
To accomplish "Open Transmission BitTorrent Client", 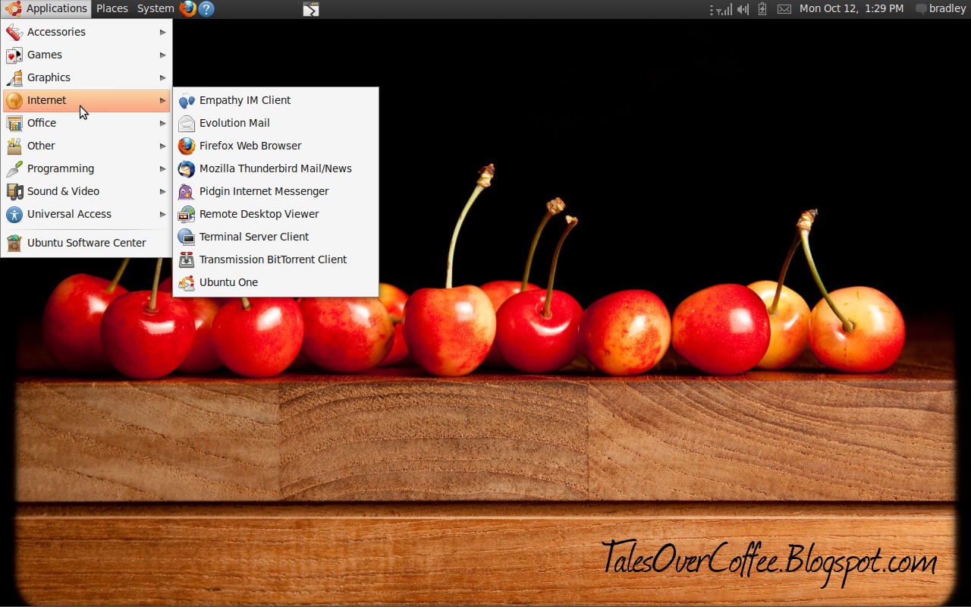I will click(x=272, y=259).
